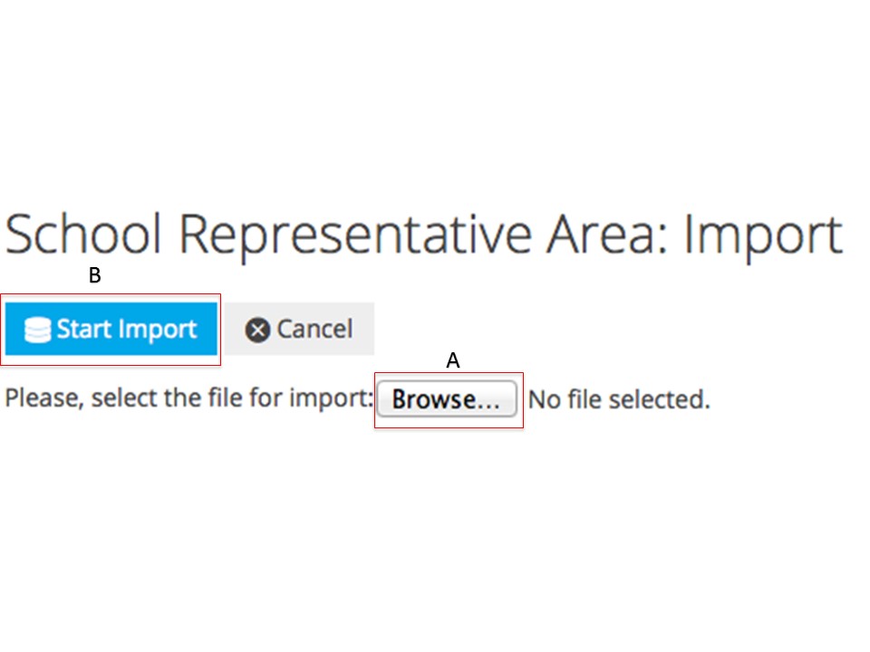Click the word 'School' in the page heading
This screenshot has height=652, width=870.
(x=83, y=234)
